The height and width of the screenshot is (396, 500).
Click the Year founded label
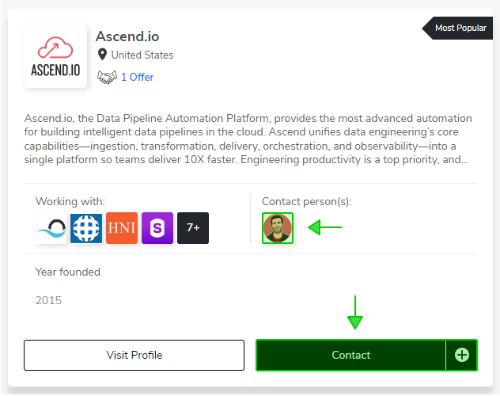pos(67,272)
